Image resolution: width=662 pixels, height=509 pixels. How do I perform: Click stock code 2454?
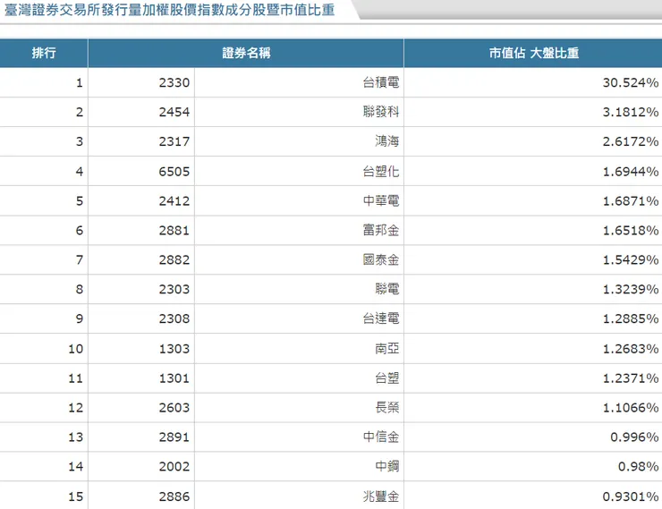[174, 113]
